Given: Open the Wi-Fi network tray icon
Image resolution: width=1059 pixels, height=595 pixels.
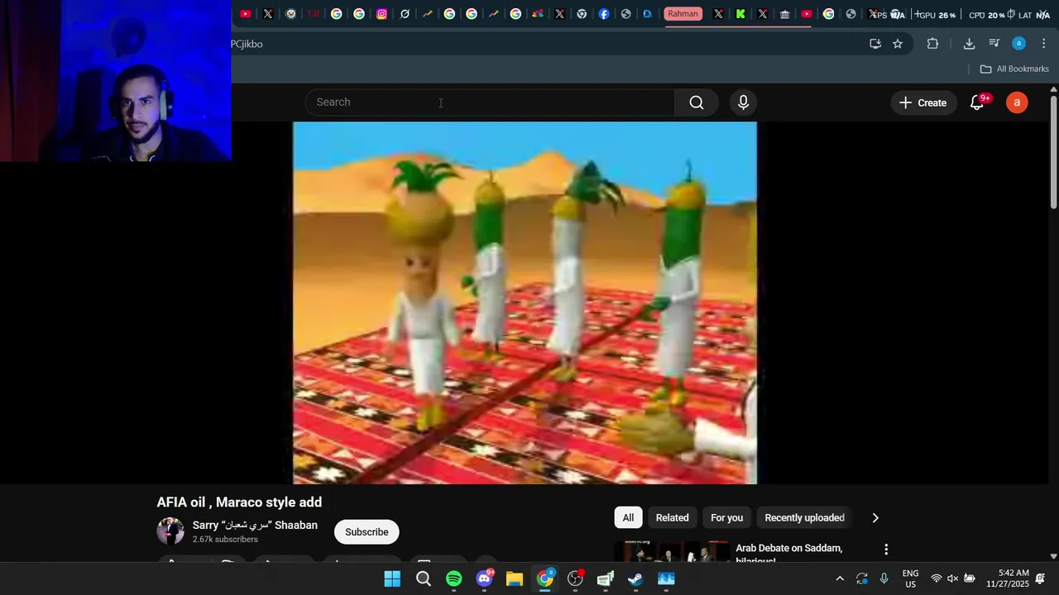Looking at the screenshot, I should [936, 578].
